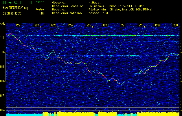Click the 0.9 frequency axis label

(x=2, y=67)
